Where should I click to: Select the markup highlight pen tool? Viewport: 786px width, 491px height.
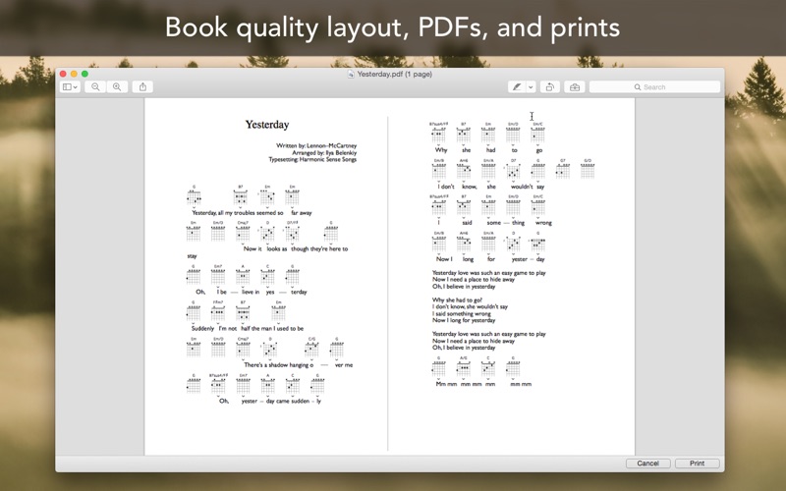click(517, 86)
